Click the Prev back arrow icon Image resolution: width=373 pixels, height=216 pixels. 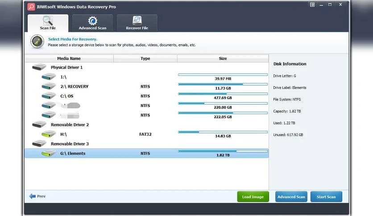[33, 196]
